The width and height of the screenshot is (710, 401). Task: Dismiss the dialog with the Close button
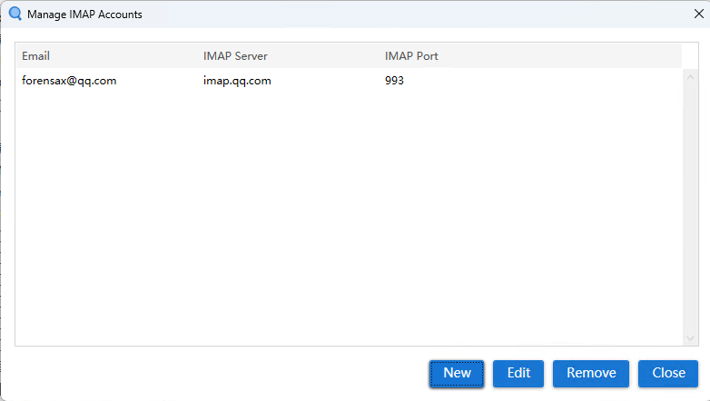[668, 373]
